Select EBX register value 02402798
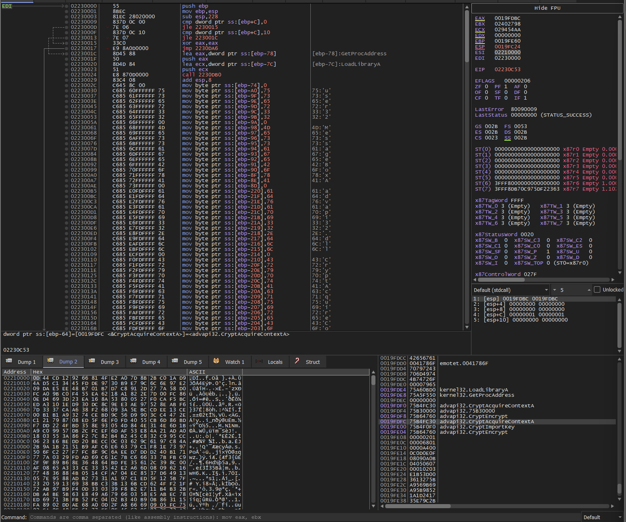The width and height of the screenshot is (626, 522). point(507,24)
